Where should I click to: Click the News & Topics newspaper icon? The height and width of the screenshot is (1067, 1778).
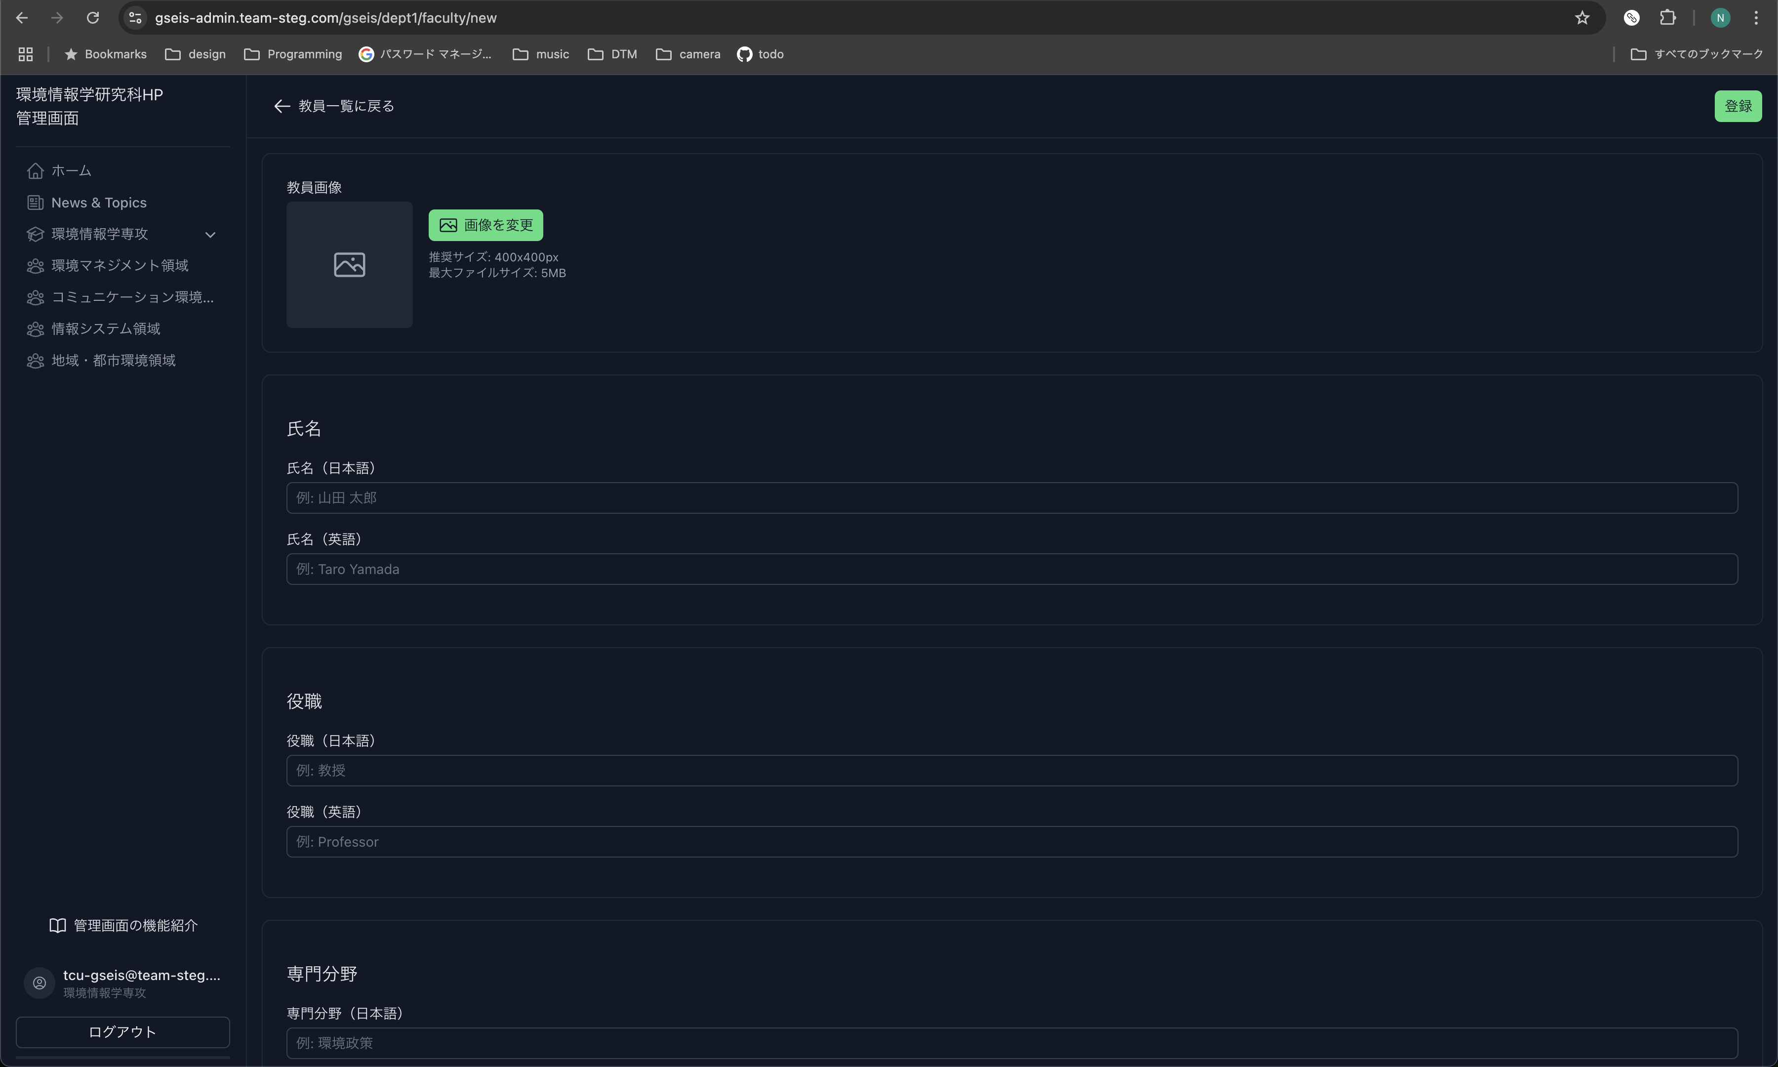35,203
